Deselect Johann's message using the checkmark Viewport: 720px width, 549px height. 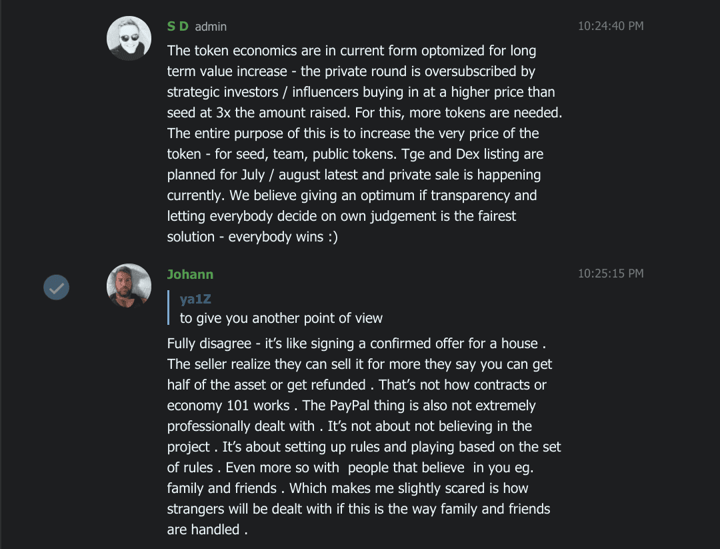tap(57, 288)
